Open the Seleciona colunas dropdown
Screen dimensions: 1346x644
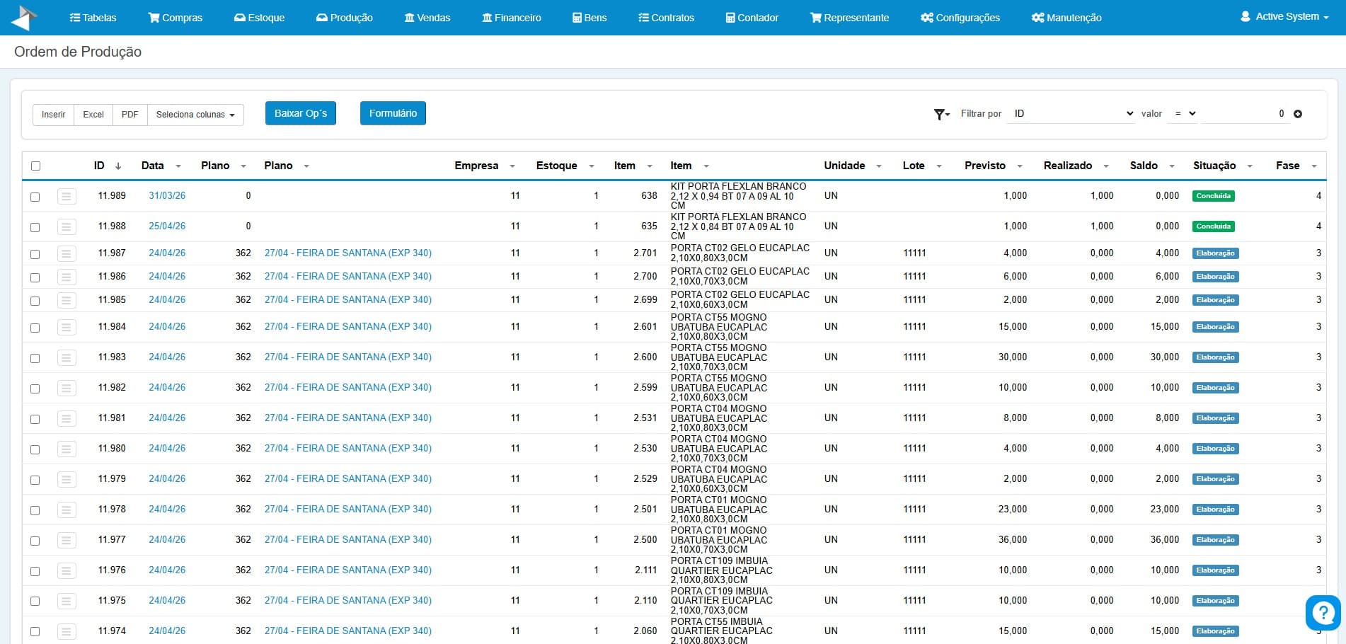click(195, 115)
